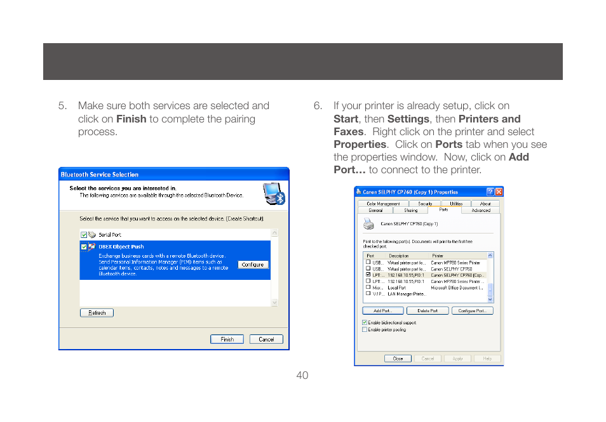Image resolution: width=606 pixels, height=422 pixels.
Task: Toggle Enable printer pooling
Action: [365, 330]
